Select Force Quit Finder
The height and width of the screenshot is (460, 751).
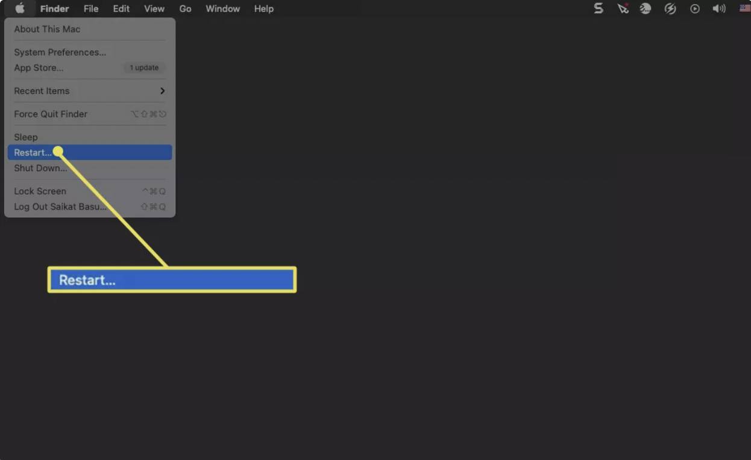point(50,114)
